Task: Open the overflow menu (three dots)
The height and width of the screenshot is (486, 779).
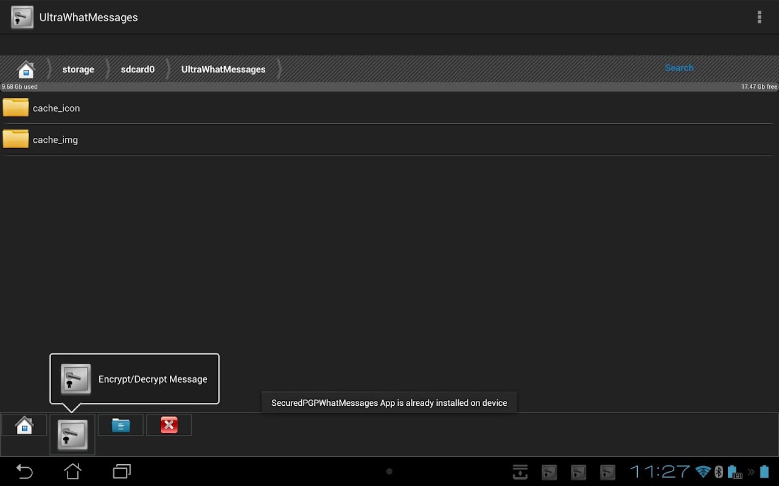Action: click(x=759, y=17)
